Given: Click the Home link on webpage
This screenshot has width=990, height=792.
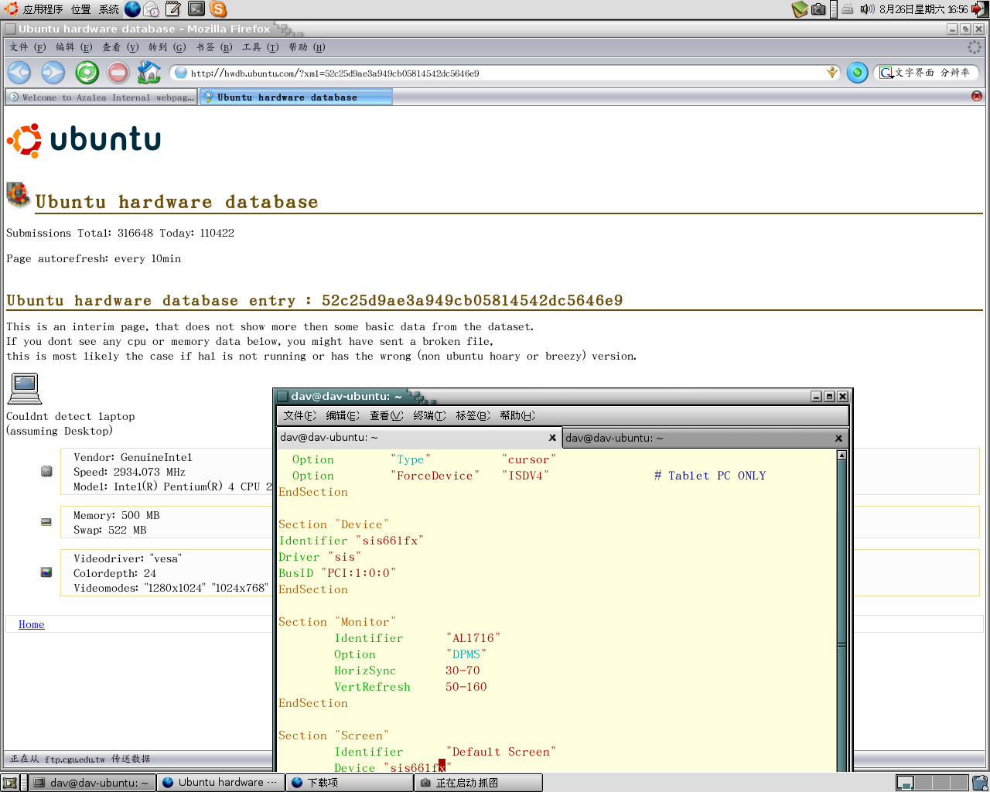Looking at the screenshot, I should pos(32,624).
